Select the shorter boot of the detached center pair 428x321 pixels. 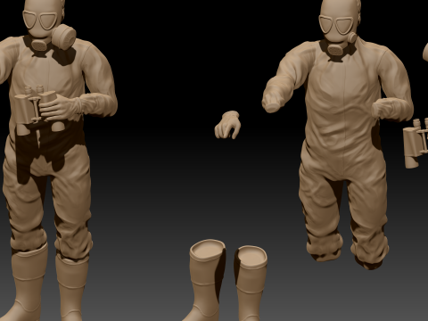(251, 283)
